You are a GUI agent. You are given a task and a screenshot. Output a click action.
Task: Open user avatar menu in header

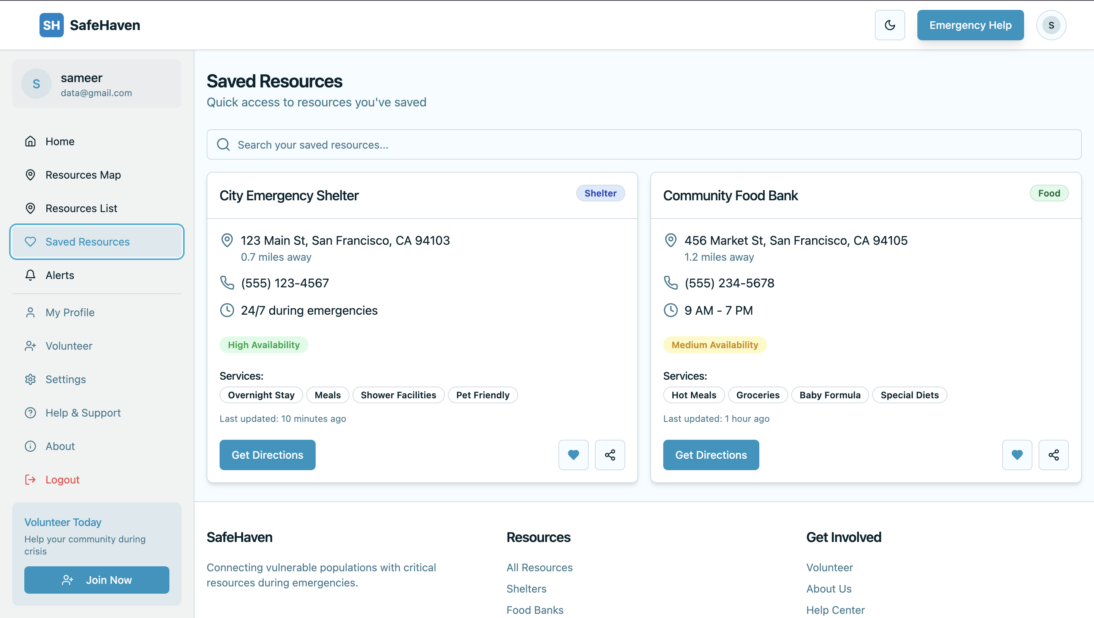click(x=1051, y=25)
